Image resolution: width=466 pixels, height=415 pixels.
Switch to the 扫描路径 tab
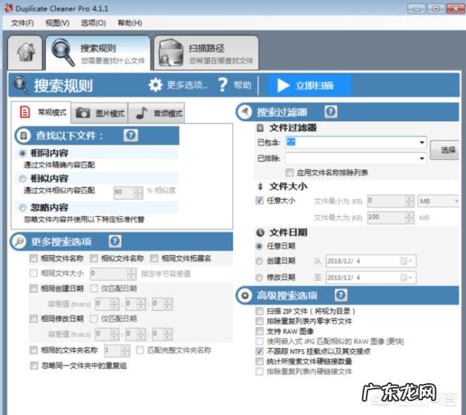(206, 53)
